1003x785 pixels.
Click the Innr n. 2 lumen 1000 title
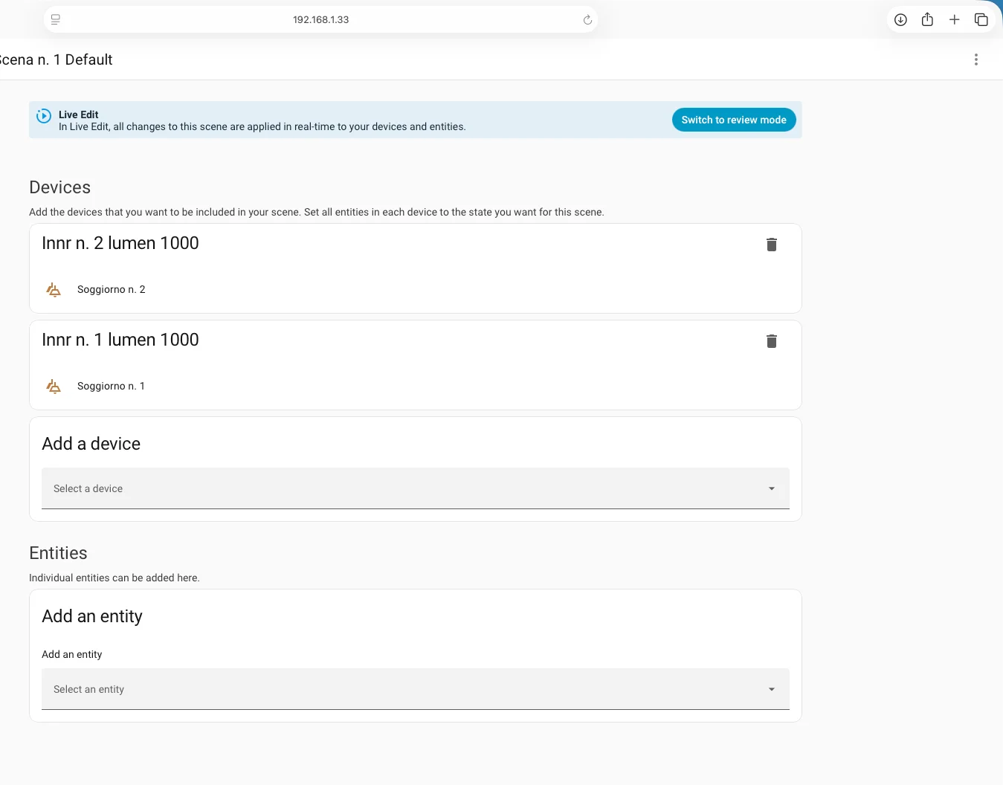pyautogui.click(x=120, y=243)
